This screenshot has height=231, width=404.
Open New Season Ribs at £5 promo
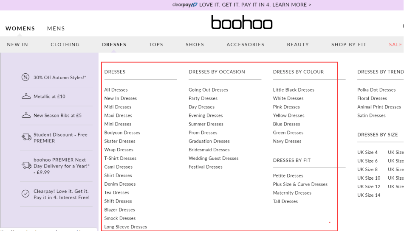click(x=57, y=115)
